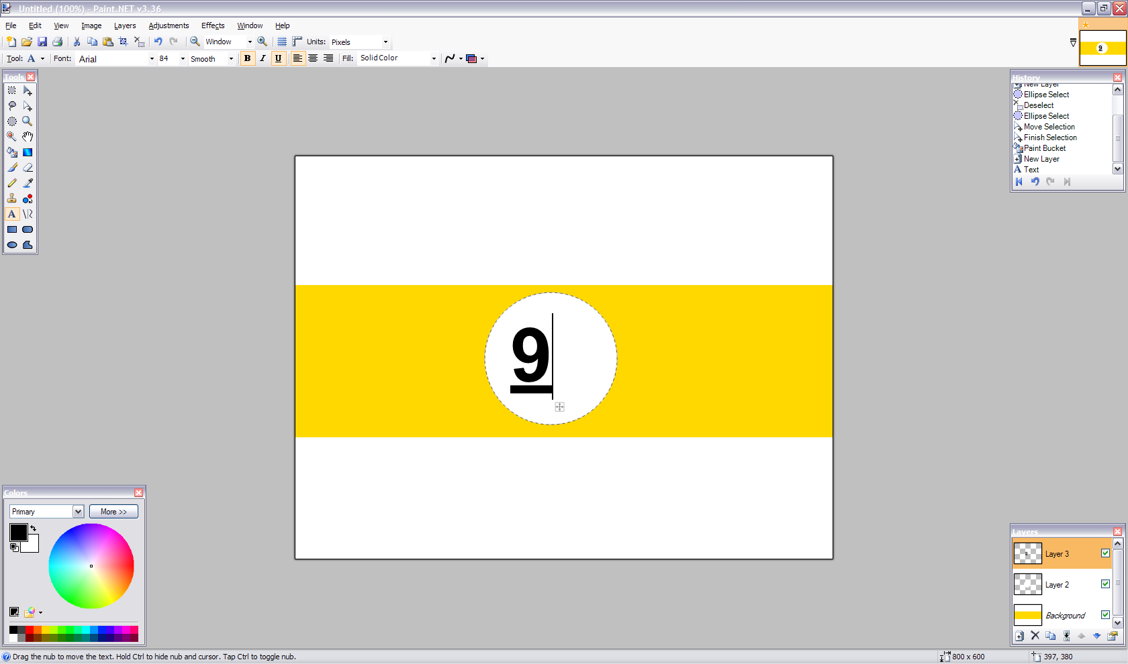Viewport: 1128px width, 664px height.
Task: Select the Magic Wand tool
Action: tap(12, 137)
